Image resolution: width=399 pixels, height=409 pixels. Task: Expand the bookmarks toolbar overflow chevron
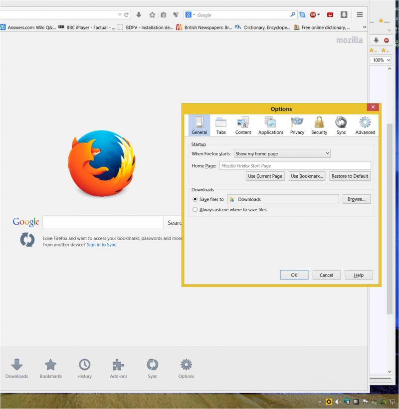(x=364, y=27)
